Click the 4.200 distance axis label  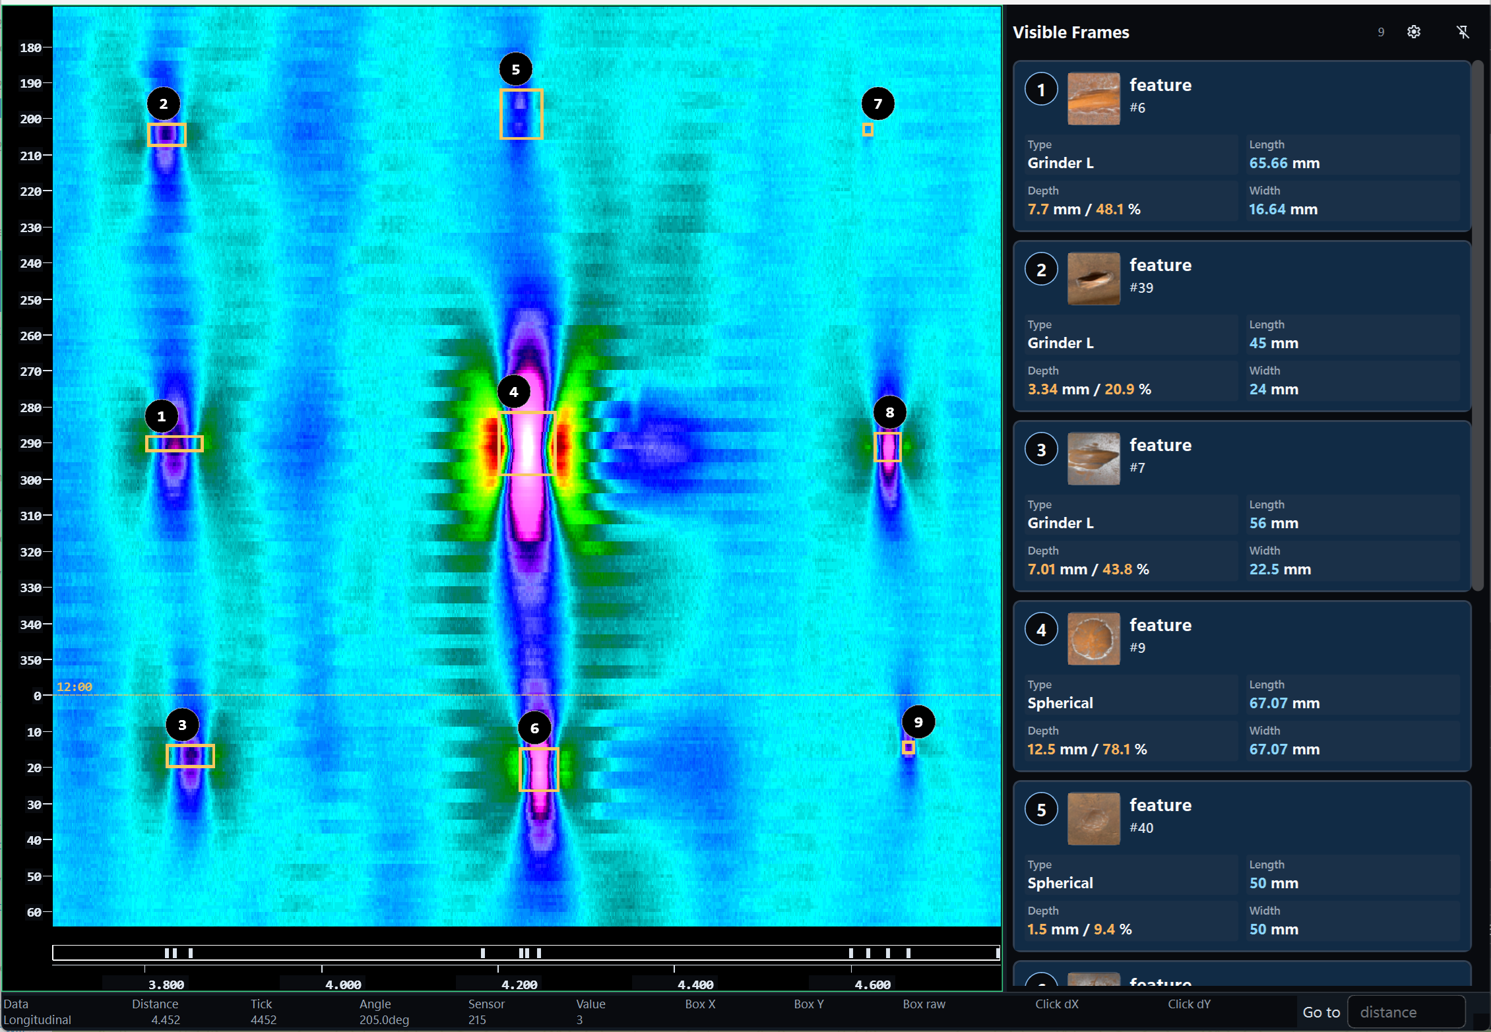519,985
